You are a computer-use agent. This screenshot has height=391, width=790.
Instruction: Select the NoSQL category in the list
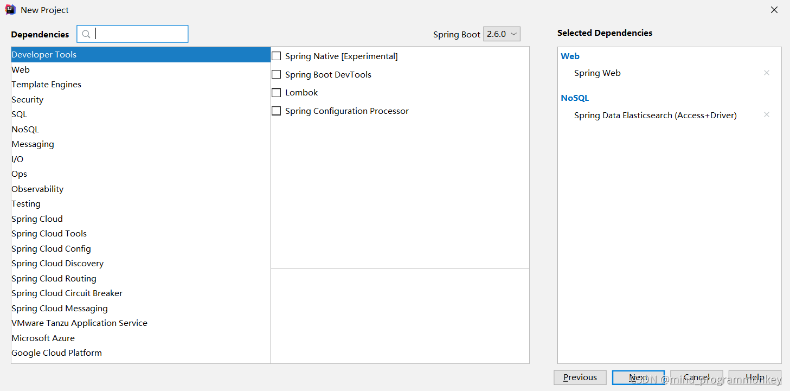(141, 129)
